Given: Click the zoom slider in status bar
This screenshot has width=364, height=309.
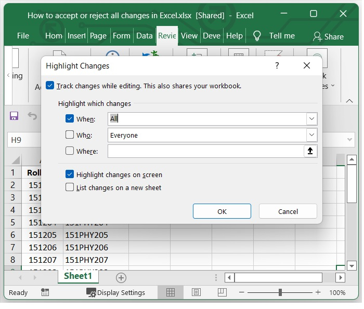Looking at the screenshot, I should pyautogui.click(x=281, y=292).
